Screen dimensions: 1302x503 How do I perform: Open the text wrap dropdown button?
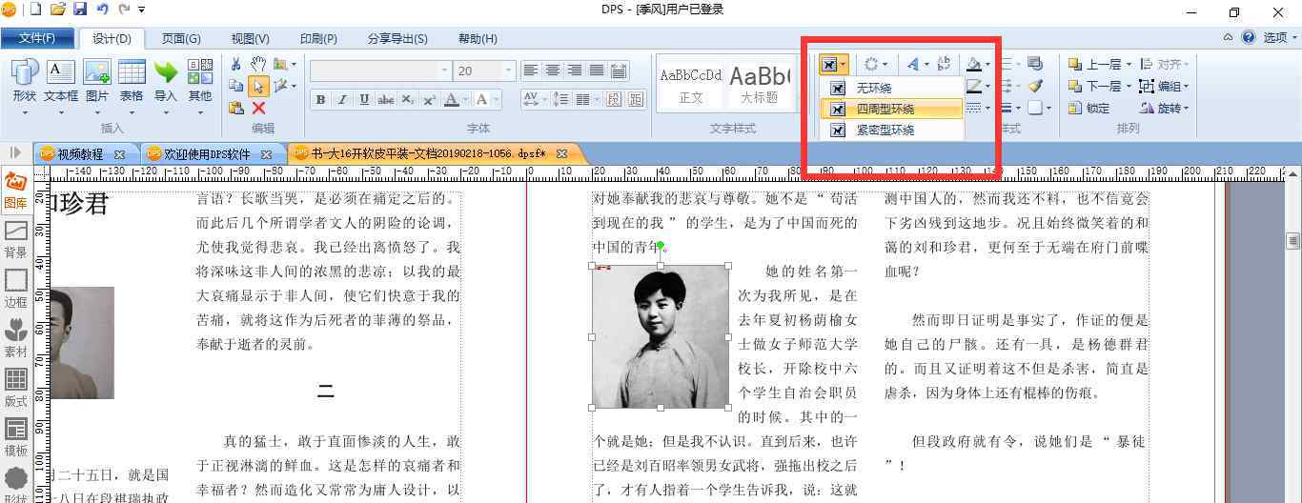coord(834,65)
